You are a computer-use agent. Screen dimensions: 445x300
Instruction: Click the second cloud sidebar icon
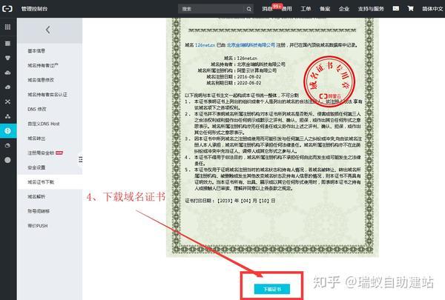coord(7,87)
